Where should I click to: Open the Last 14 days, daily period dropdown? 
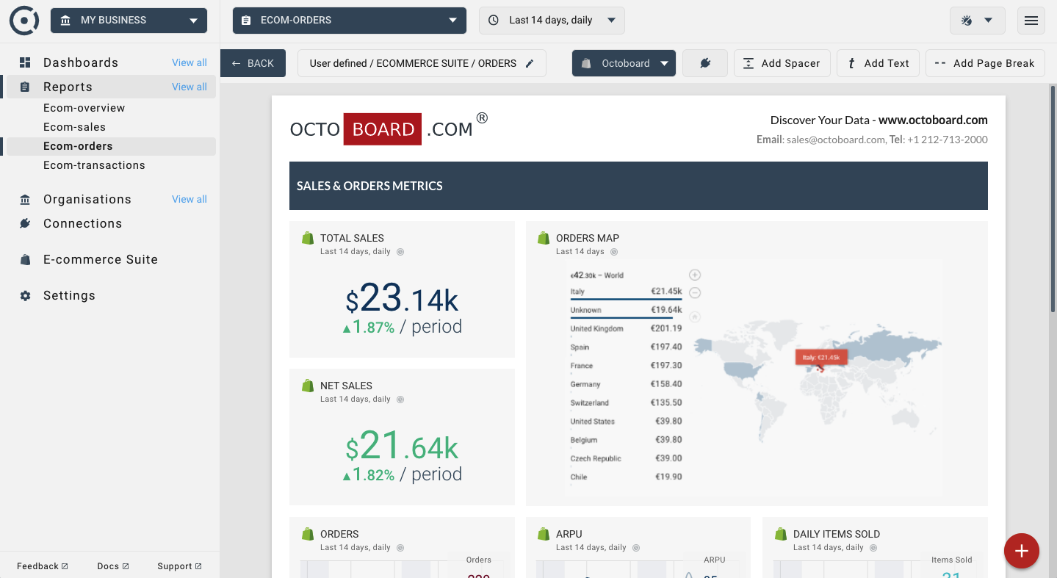click(x=552, y=21)
